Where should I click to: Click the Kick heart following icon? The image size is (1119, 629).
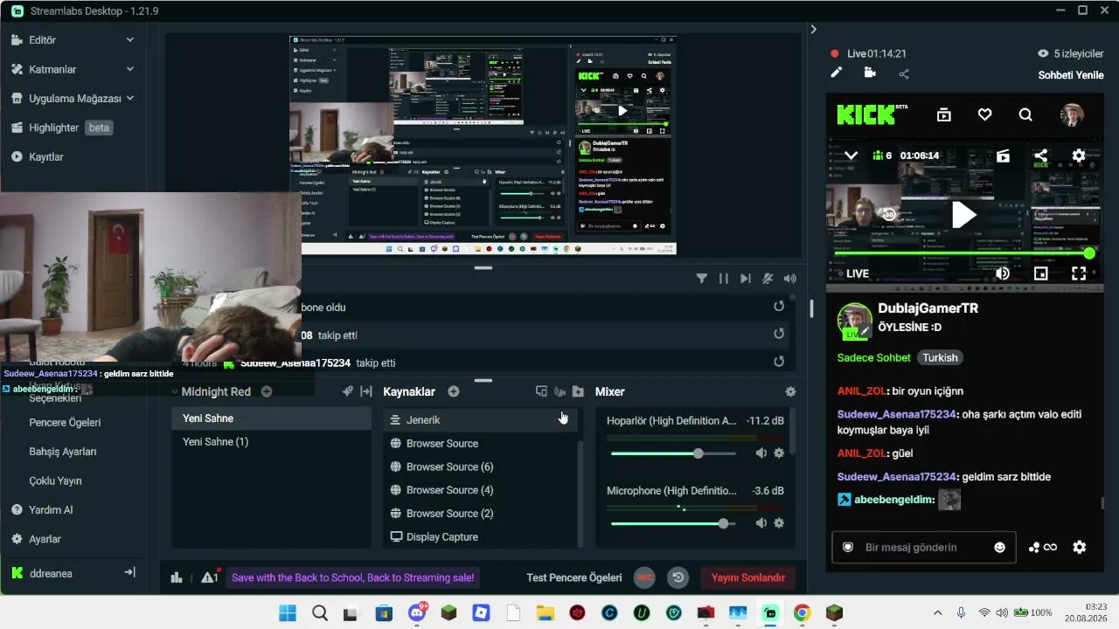tap(985, 114)
